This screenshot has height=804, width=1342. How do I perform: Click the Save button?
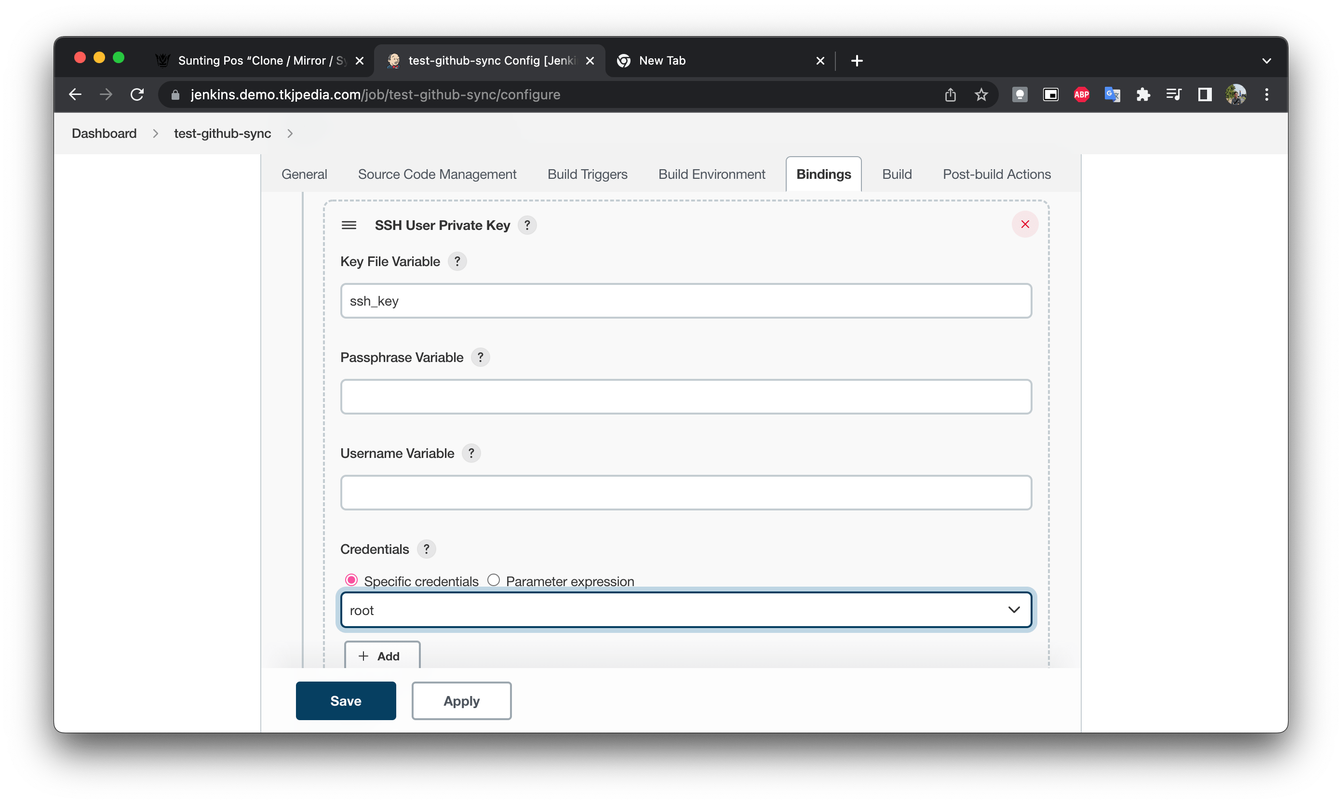pyautogui.click(x=346, y=700)
